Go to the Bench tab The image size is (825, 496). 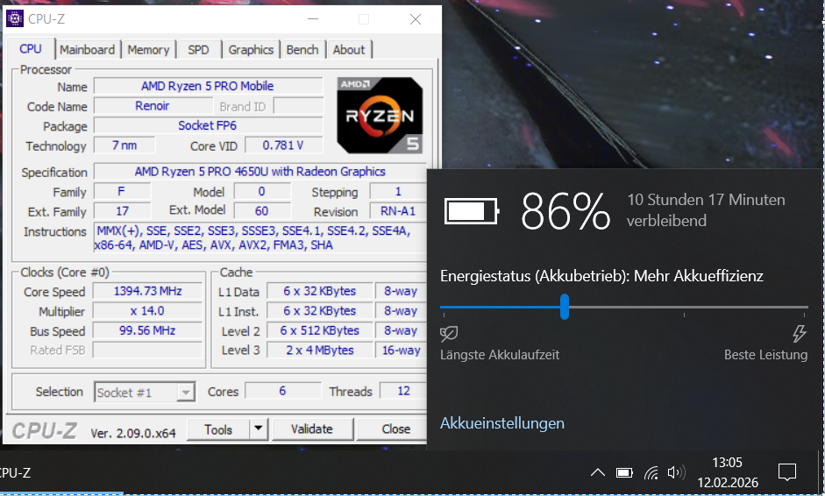[302, 50]
